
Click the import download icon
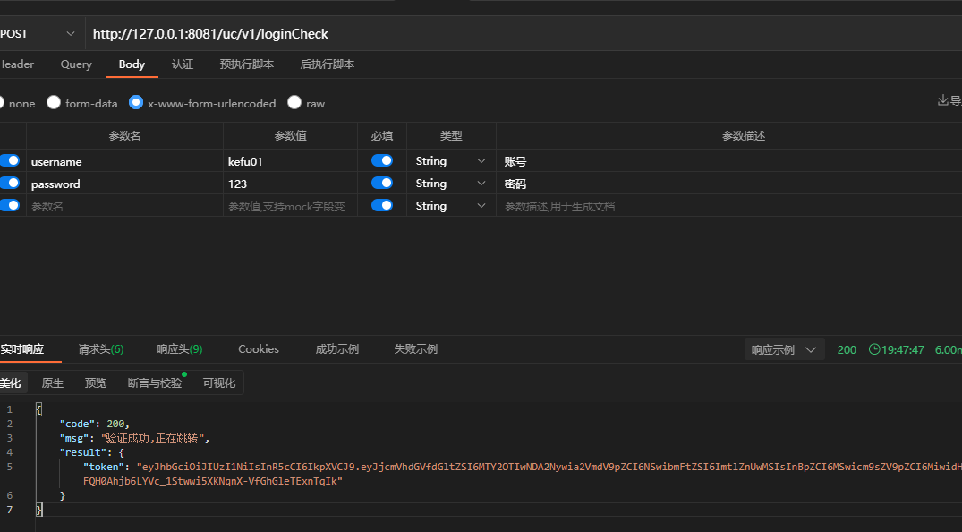pyautogui.click(x=942, y=101)
